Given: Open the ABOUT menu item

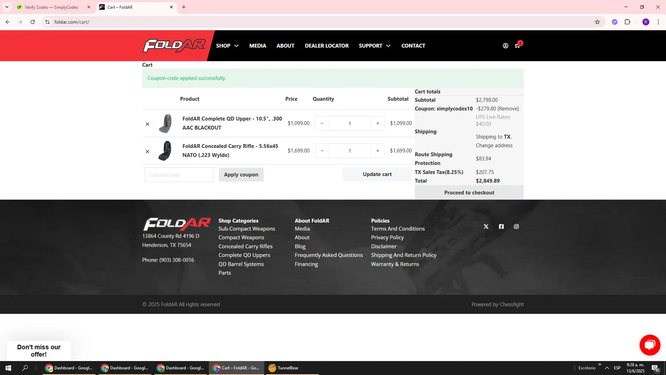Looking at the screenshot, I should 285,46.
